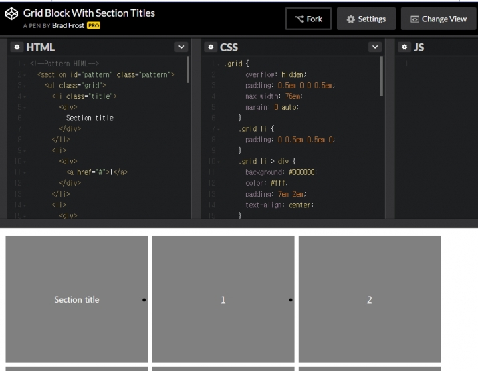Click the '<!--Pattern HTML-->' comment line
This screenshot has height=371, width=478.
coord(65,64)
